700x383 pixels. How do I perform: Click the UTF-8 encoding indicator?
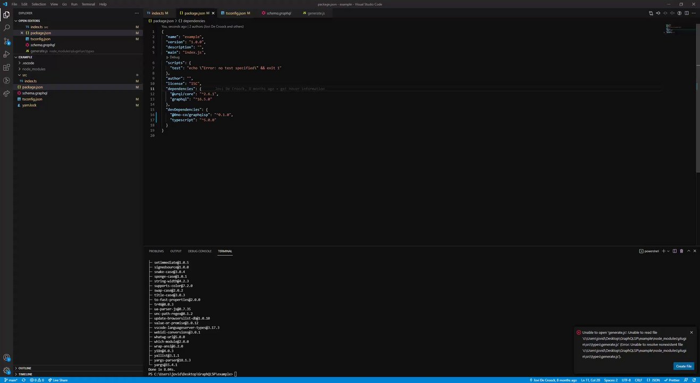pyautogui.click(x=626, y=380)
